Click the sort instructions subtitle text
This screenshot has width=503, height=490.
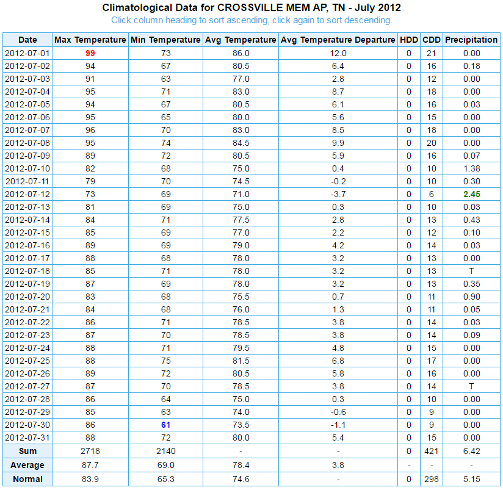[251, 20]
